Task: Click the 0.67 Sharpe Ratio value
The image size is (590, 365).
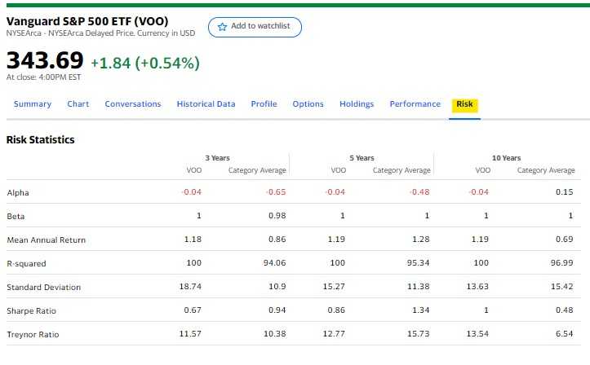Action: 193,310
